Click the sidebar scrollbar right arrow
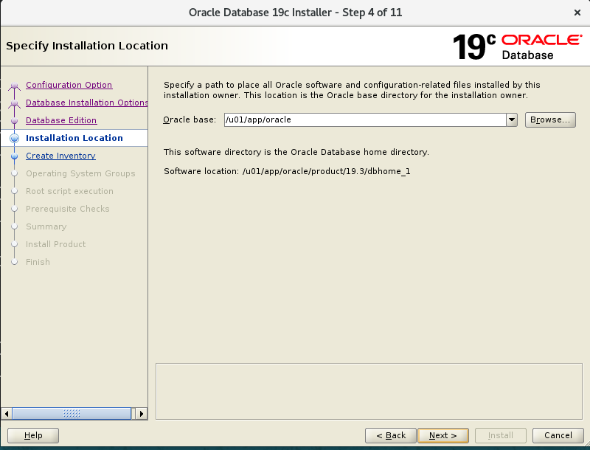 pyautogui.click(x=141, y=414)
